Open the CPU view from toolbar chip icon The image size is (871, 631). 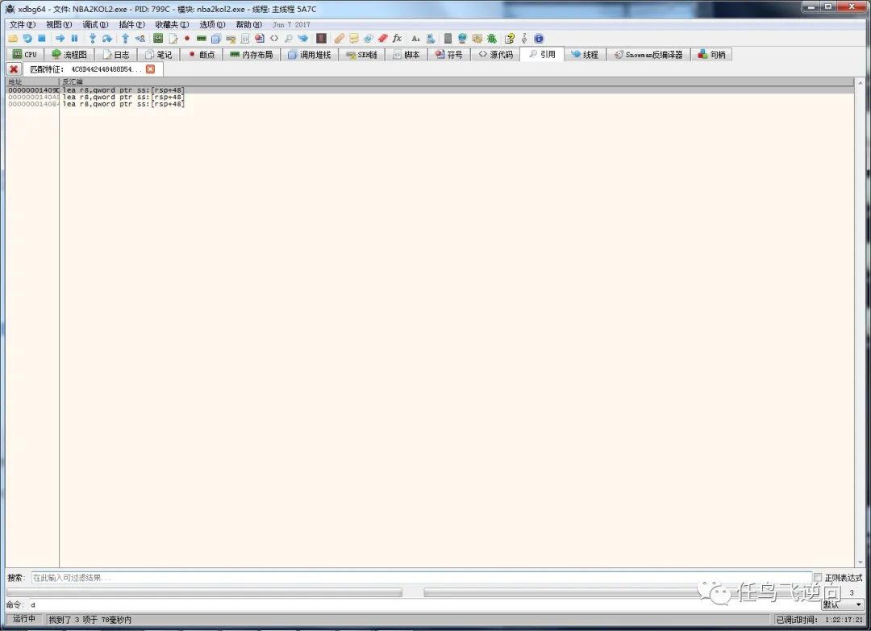[x=158, y=39]
